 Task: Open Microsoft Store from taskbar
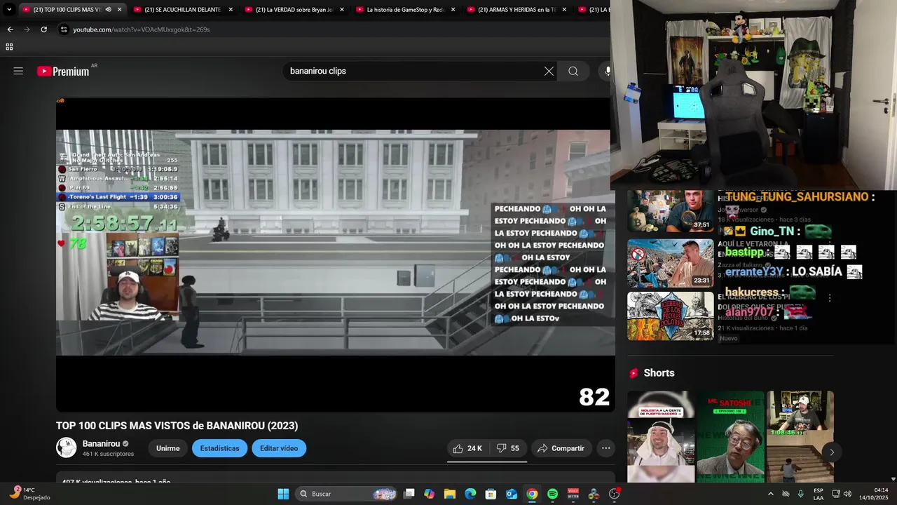click(491, 494)
